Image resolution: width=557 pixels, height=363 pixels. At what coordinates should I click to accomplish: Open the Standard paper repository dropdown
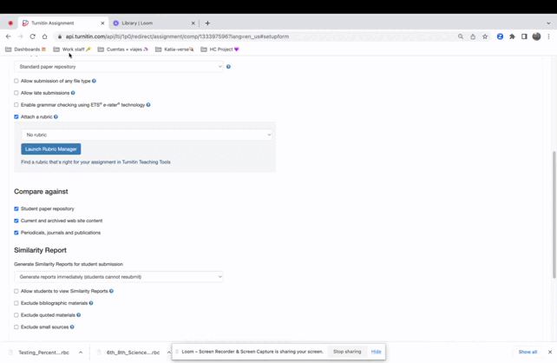[119, 67]
